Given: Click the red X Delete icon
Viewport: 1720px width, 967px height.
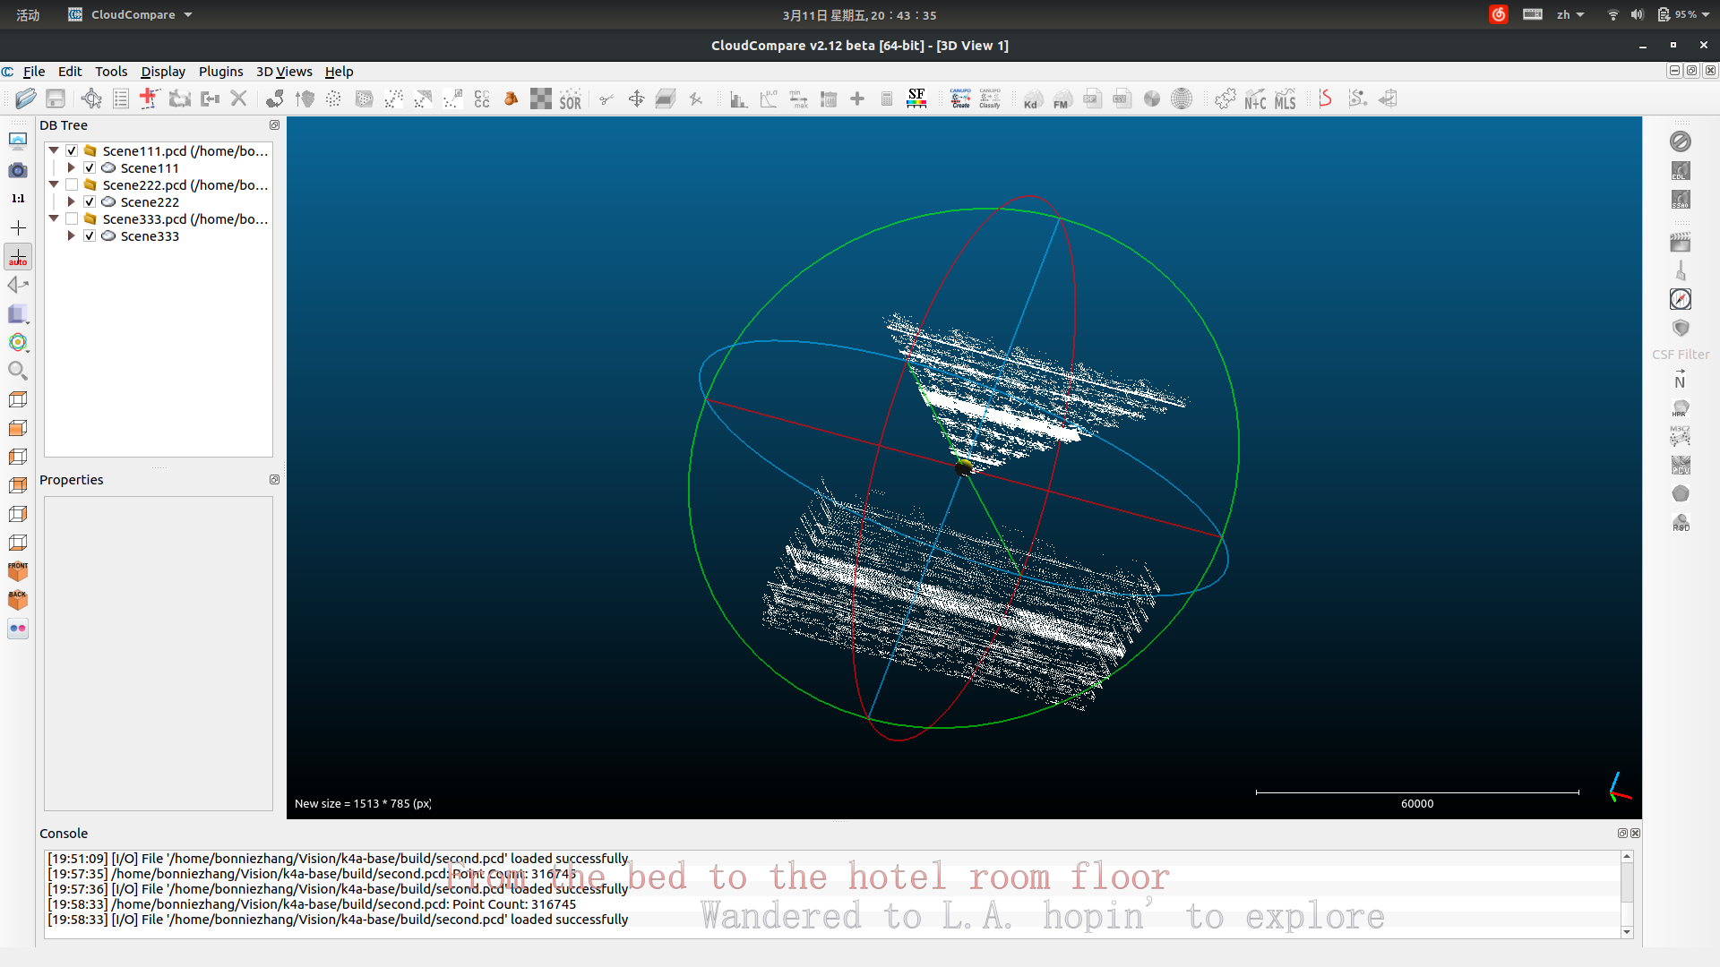Looking at the screenshot, I should [238, 98].
